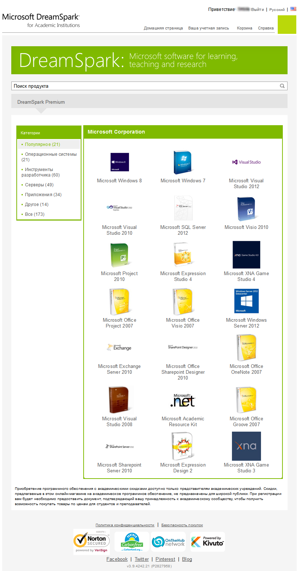Click the Windows Server 2012 icon
297x571 pixels.
pyautogui.click(x=246, y=301)
